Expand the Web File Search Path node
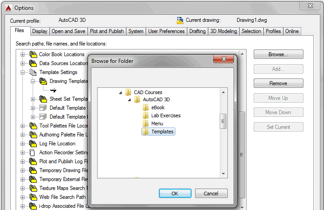 click(22, 197)
